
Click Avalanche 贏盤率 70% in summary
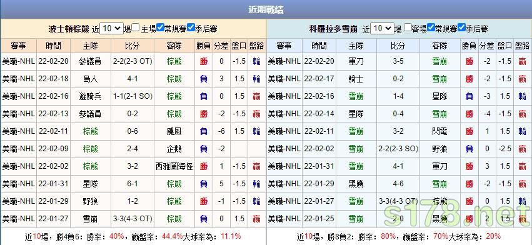click(441, 236)
